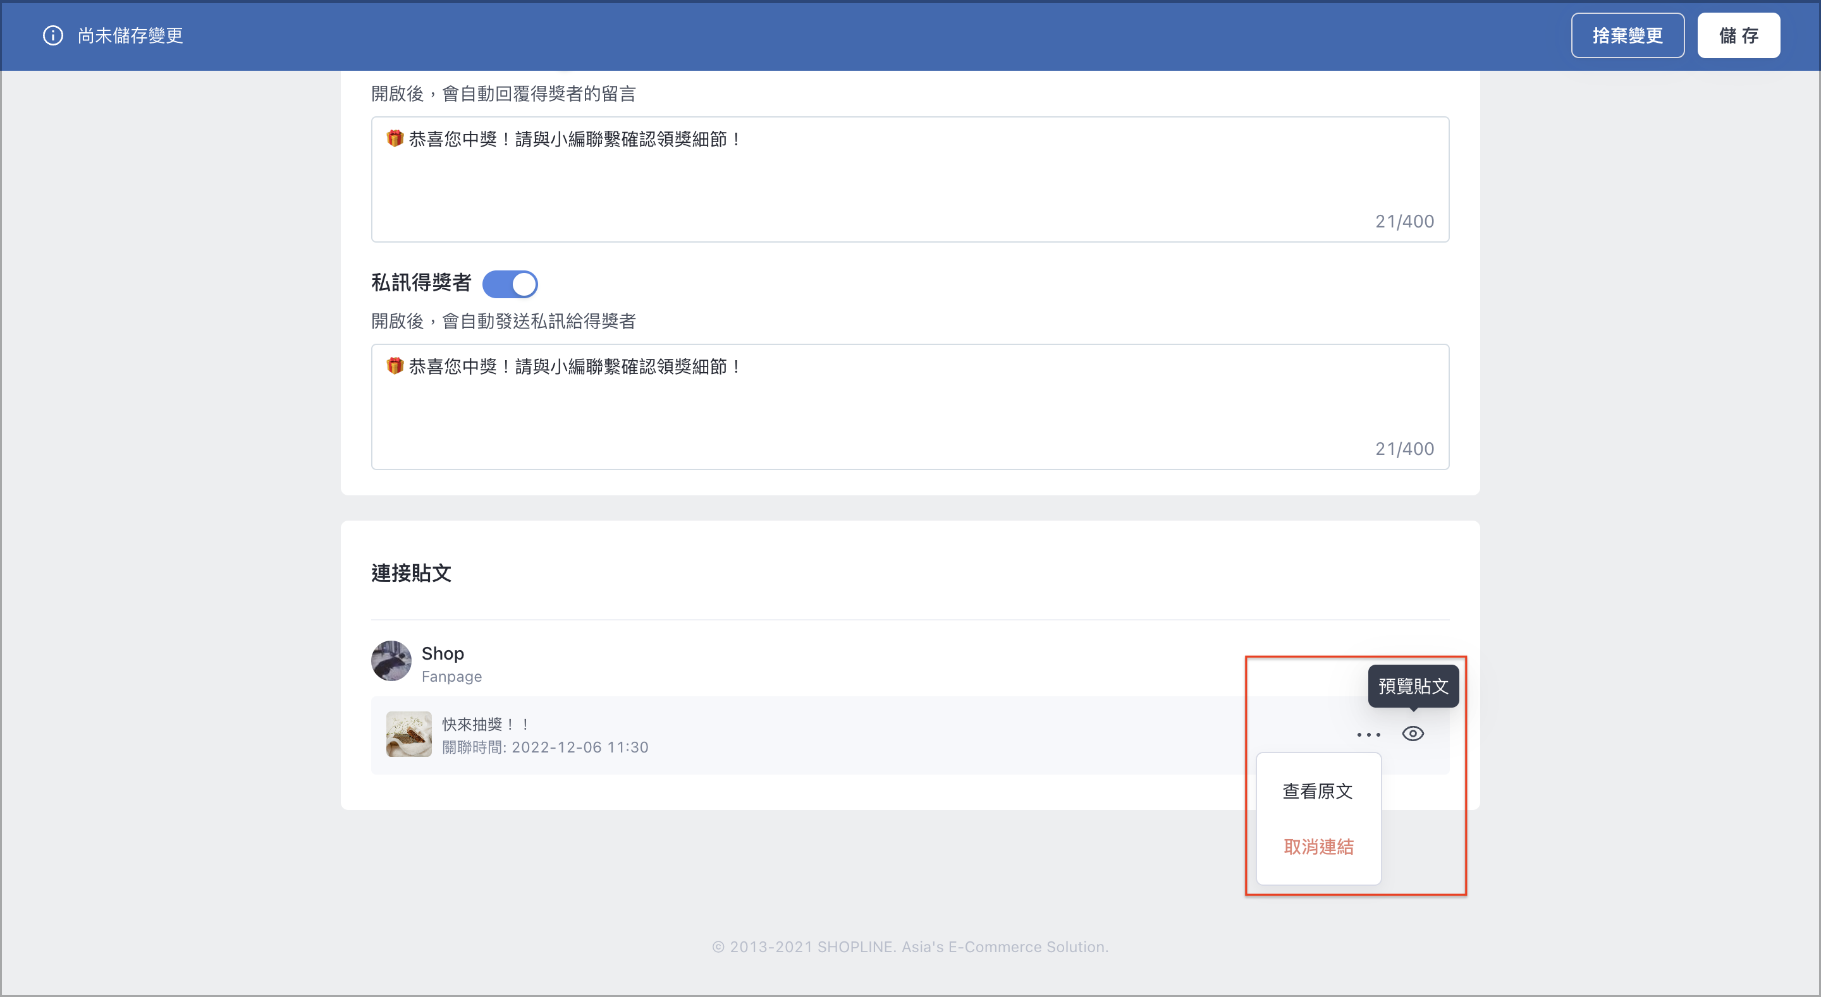Image resolution: width=1821 pixels, height=997 pixels.
Task: Click the Shop page name text
Action: (443, 653)
